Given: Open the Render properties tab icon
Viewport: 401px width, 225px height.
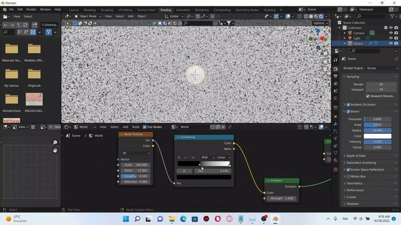Looking at the screenshot, I should pyautogui.click(x=336, y=69).
